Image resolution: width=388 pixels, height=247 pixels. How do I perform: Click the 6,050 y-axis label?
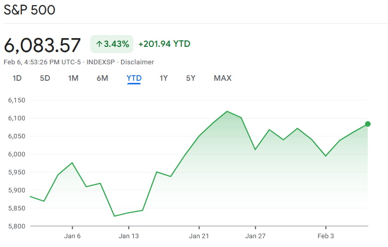click(16, 136)
